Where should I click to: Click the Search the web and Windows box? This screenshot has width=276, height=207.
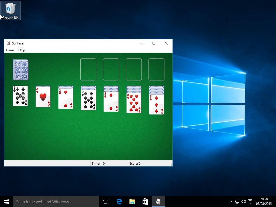pos(56,202)
